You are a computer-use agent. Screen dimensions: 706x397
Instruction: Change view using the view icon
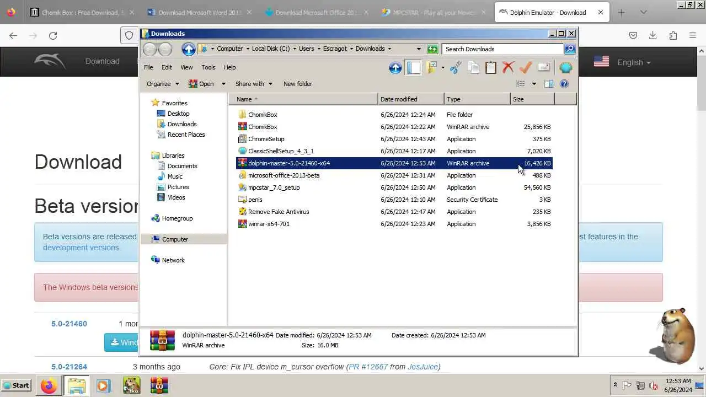[x=520, y=84]
